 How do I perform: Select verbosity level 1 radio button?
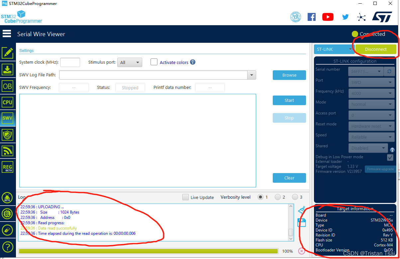point(260,197)
